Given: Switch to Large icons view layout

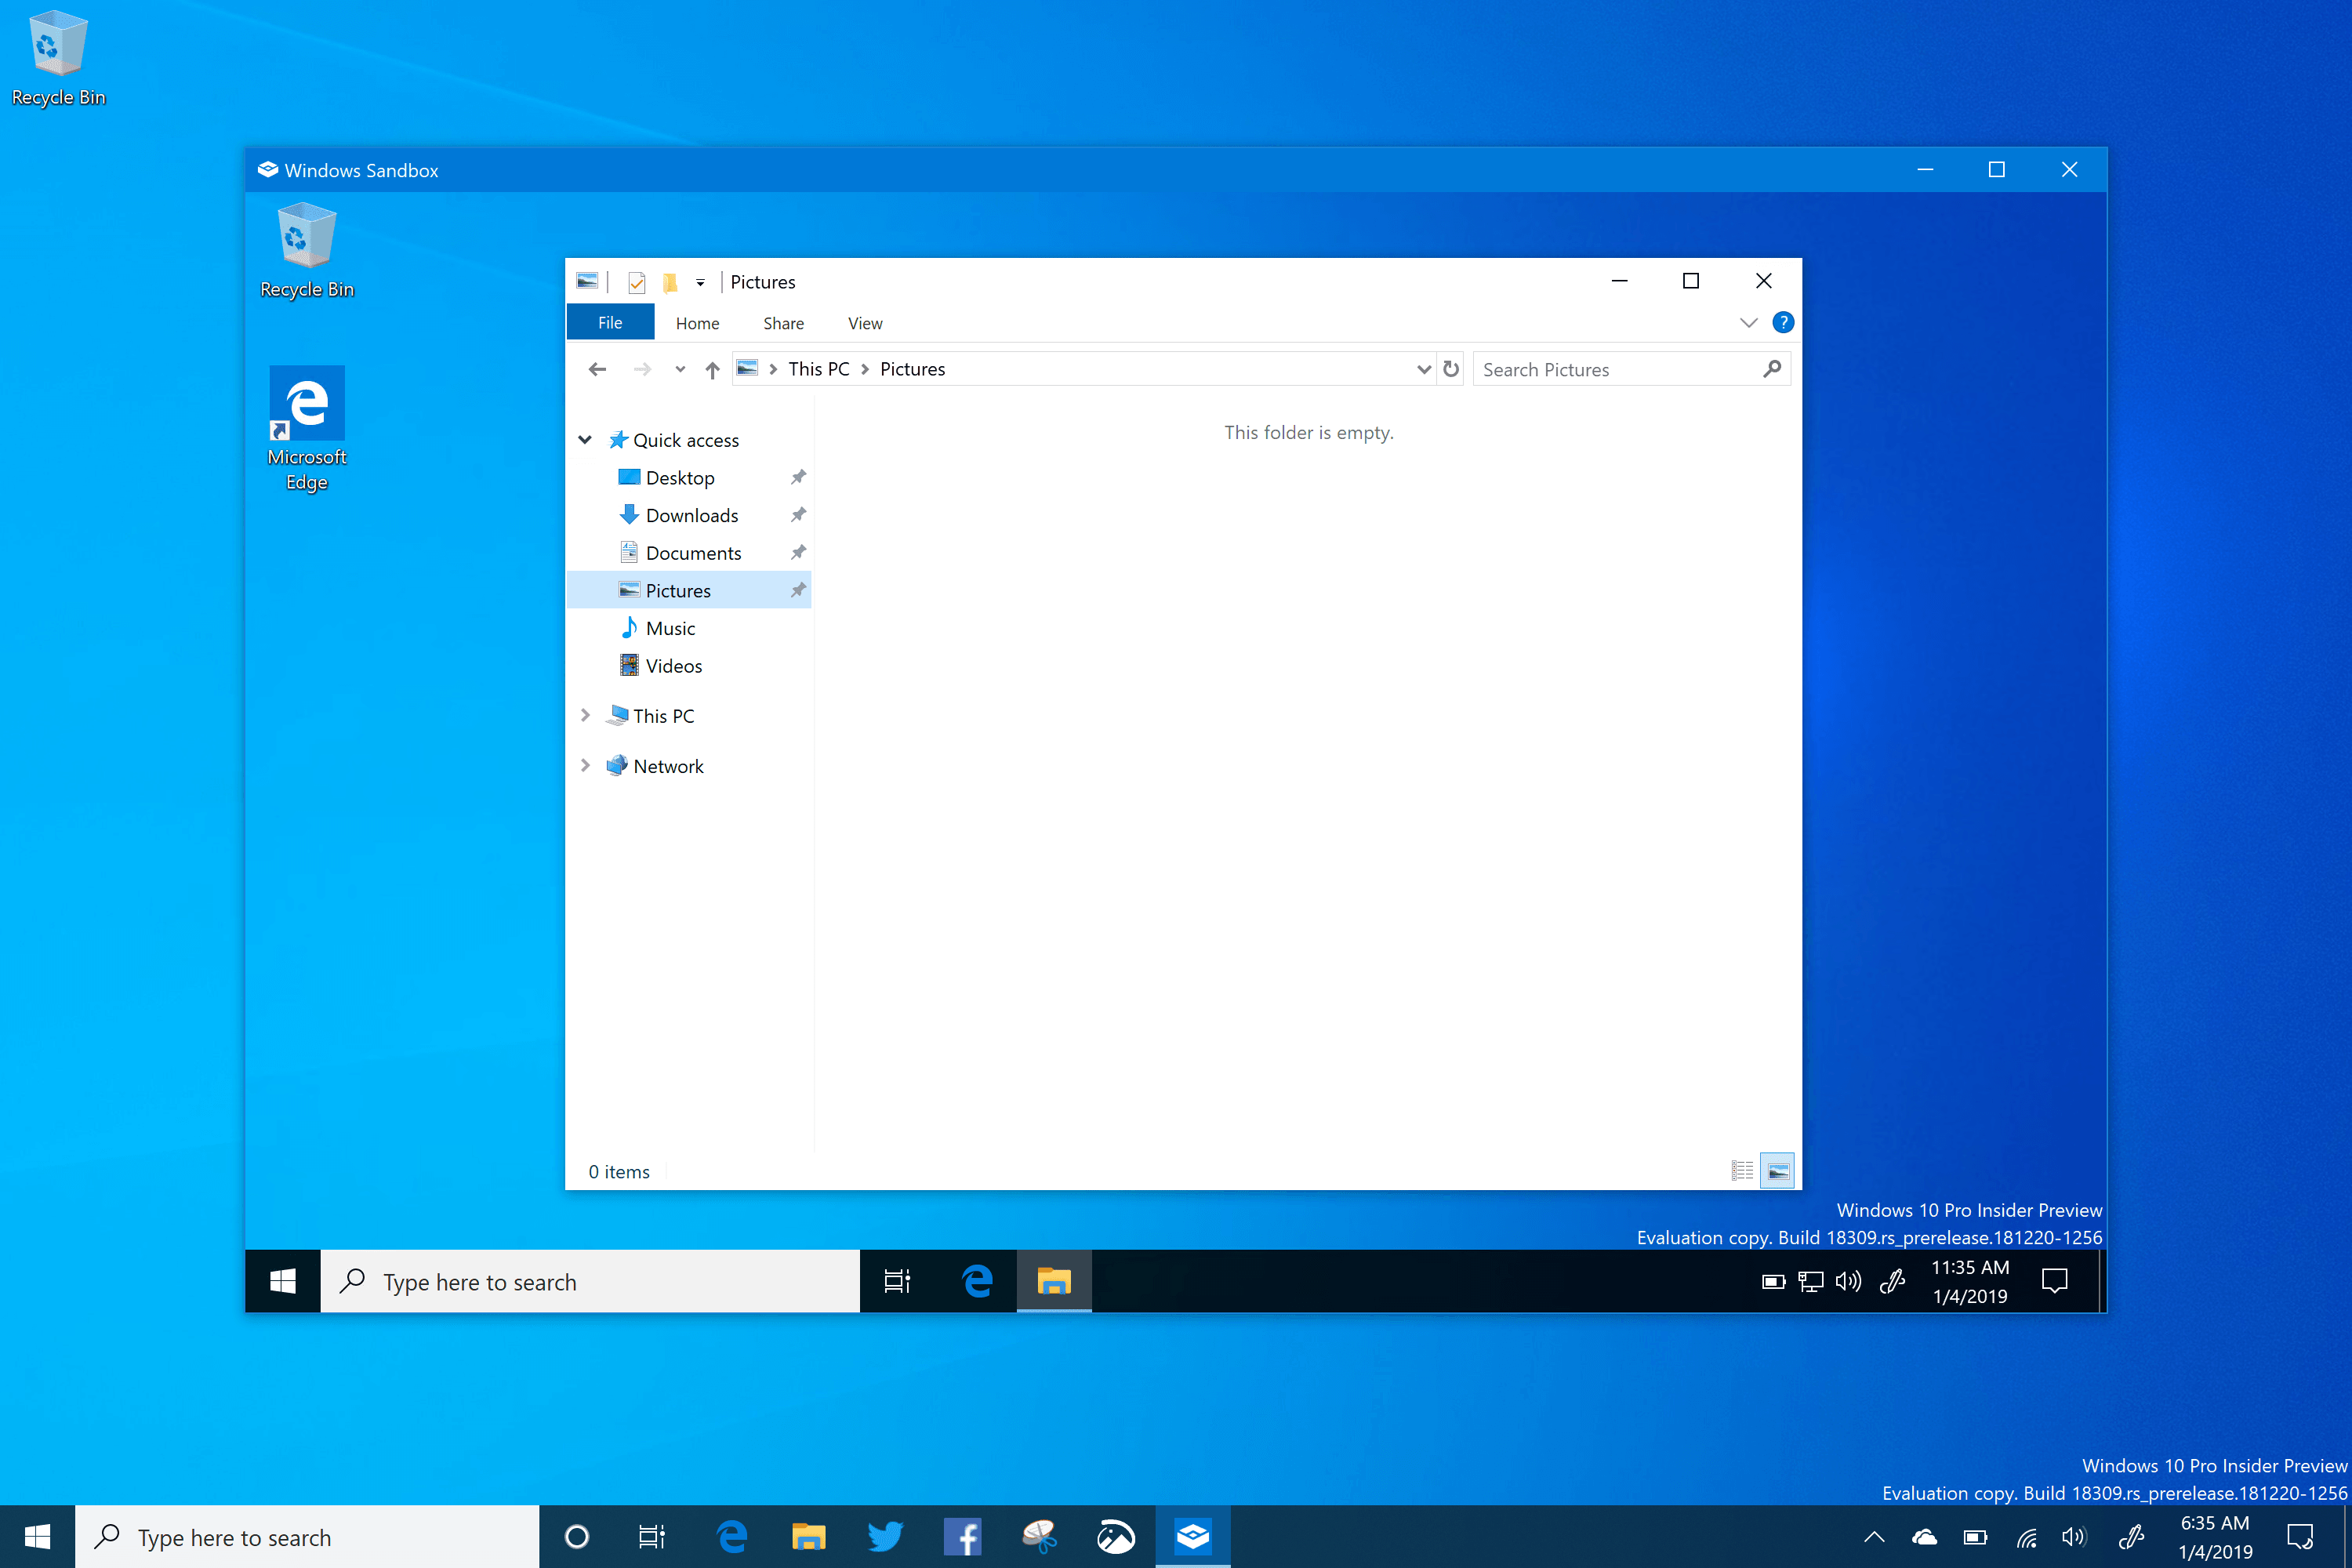Looking at the screenshot, I should click(1778, 1171).
